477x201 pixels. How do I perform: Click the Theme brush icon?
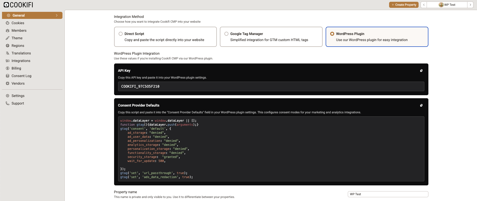tap(8, 38)
